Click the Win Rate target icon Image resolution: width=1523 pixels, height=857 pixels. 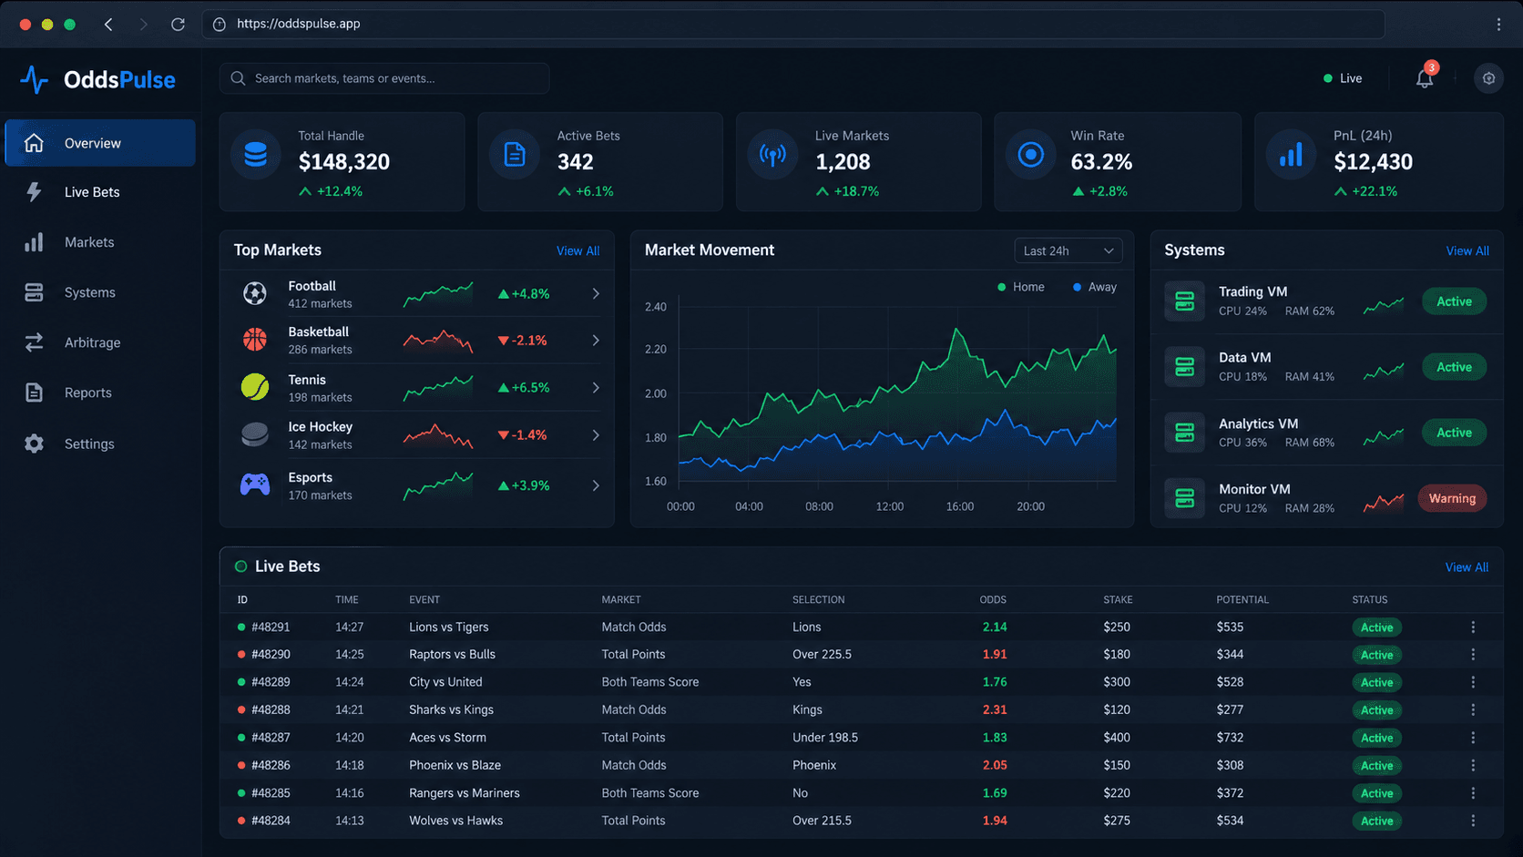pos(1031,155)
